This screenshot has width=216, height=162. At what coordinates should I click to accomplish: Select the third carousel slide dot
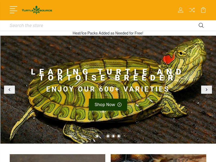(108, 136)
